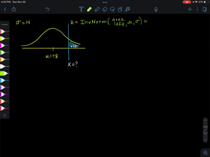Tap the shaded blue tail area
The image size is (210, 157).
[x=74, y=45]
